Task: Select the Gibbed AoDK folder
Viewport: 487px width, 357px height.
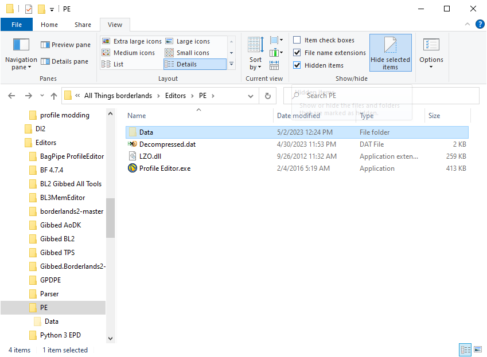Action: pyautogui.click(x=61, y=225)
